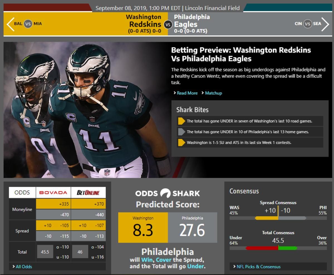Click Bovada moneyline +335
Viewport: 334px width, 275px height.
[x=53, y=204]
